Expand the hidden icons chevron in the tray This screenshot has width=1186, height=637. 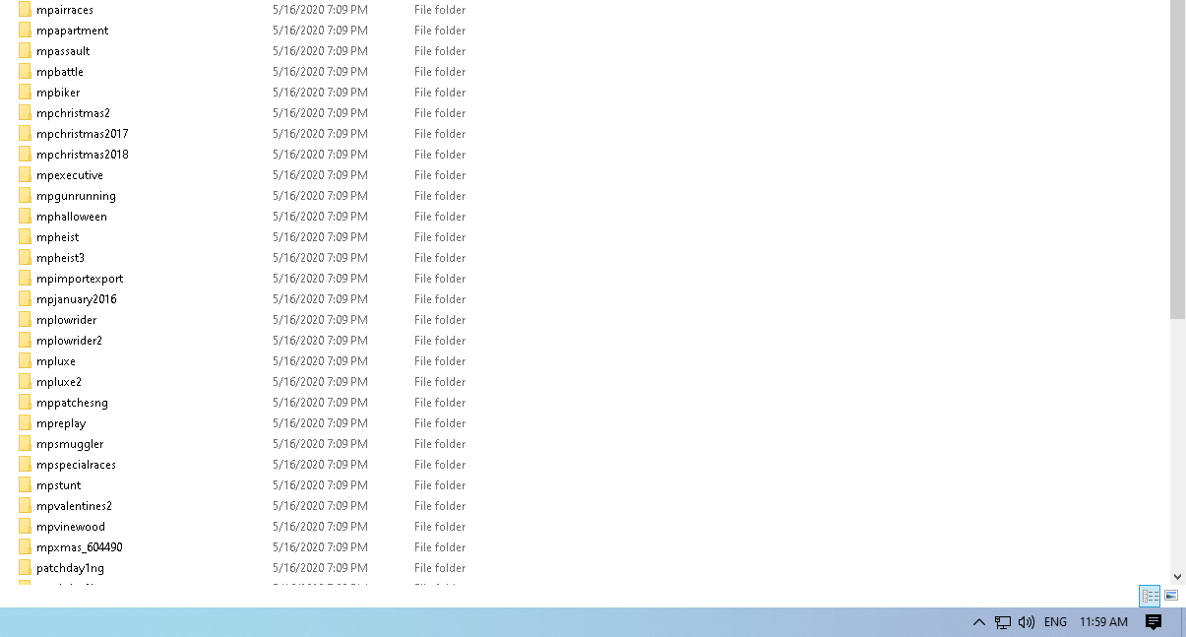coord(978,621)
